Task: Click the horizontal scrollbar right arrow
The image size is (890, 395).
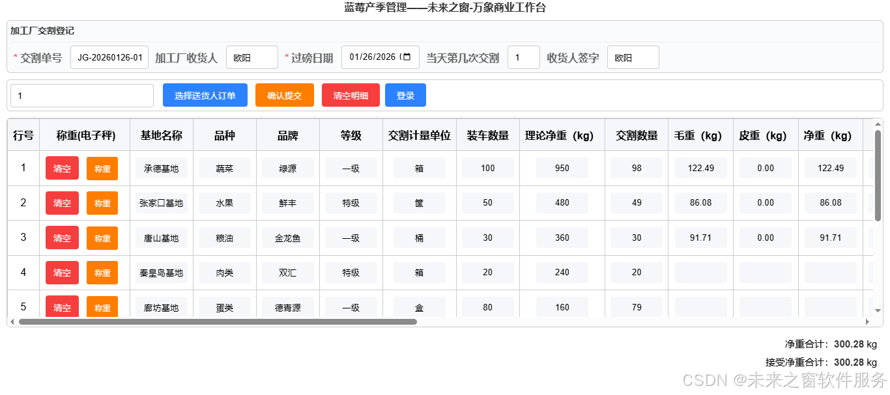Action: click(x=867, y=321)
